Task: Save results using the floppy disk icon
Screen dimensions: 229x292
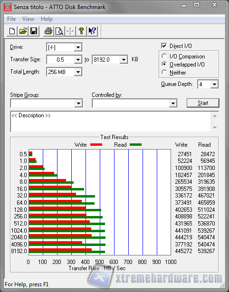Action: 34,31
